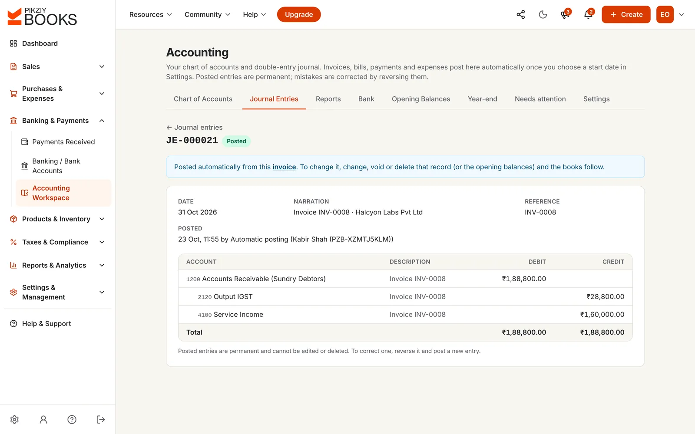Image resolution: width=695 pixels, height=434 pixels.
Task: Open the share icon in header
Action: [520, 14]
